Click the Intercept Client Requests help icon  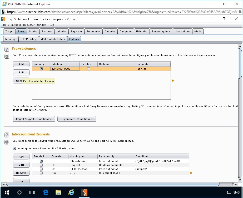click(7, 135)
